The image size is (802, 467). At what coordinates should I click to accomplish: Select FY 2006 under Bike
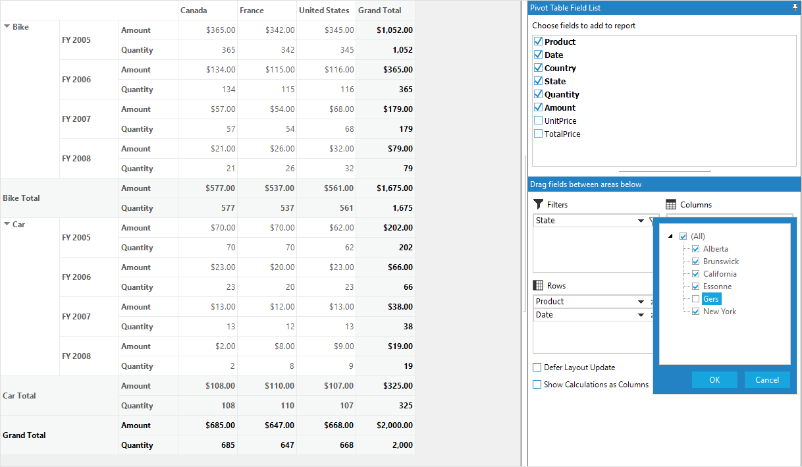(89, 79)
